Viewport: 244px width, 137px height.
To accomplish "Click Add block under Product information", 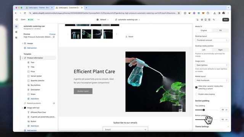I will (x=35, y=99).
